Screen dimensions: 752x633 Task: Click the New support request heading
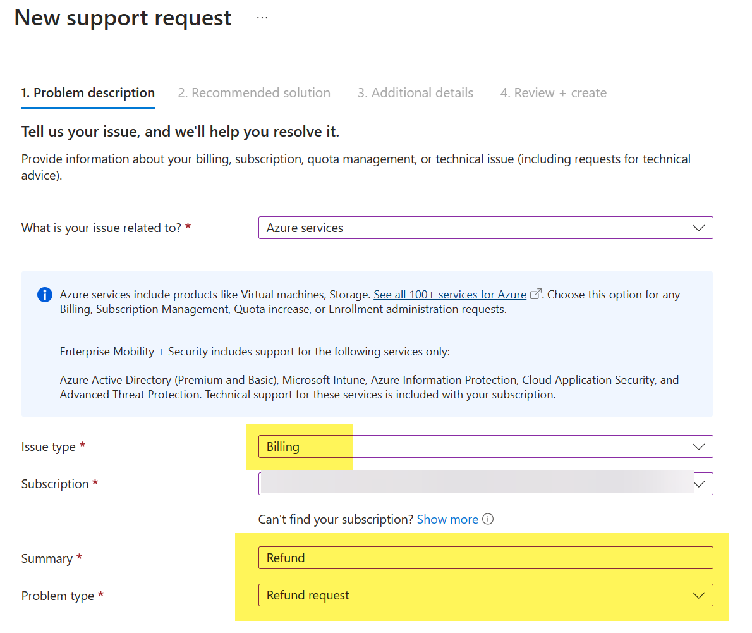(x=123, y=18)
